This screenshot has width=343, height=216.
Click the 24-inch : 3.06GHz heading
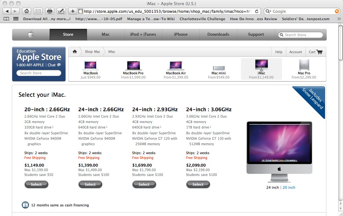(x=209, y=109)
